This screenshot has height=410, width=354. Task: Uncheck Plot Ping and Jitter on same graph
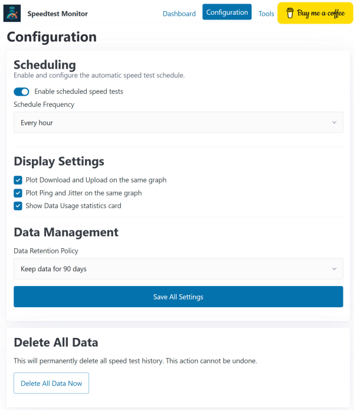click(18, 193)
